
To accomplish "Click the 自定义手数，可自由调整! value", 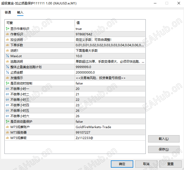I will (x=110, y=40).
